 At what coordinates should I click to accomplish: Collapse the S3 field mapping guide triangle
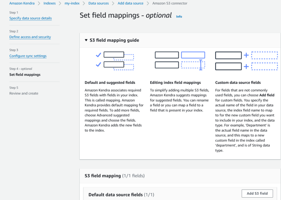[86, 40]
